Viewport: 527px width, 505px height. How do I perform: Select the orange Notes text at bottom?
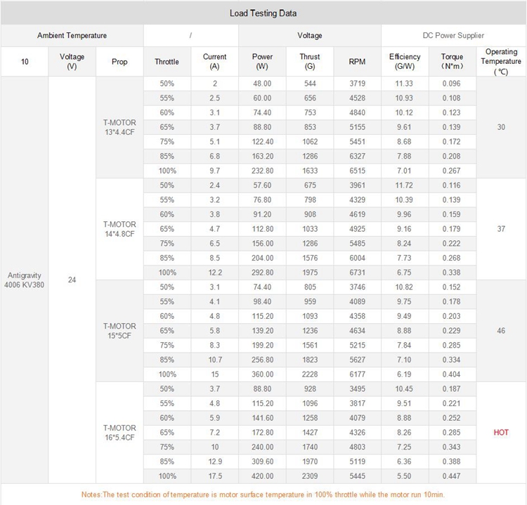(263, 494)
